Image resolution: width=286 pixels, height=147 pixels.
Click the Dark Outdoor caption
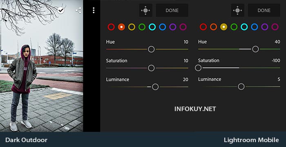pyautogui.click(x=26, y=140)
